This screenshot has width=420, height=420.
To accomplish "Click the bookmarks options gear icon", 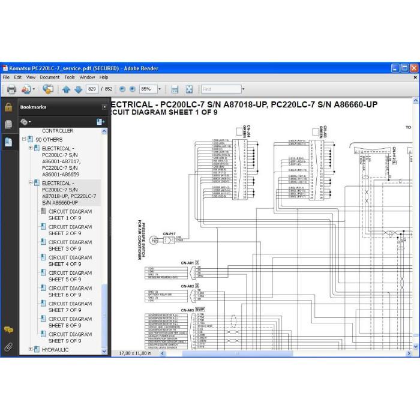I will pos(25,122).
